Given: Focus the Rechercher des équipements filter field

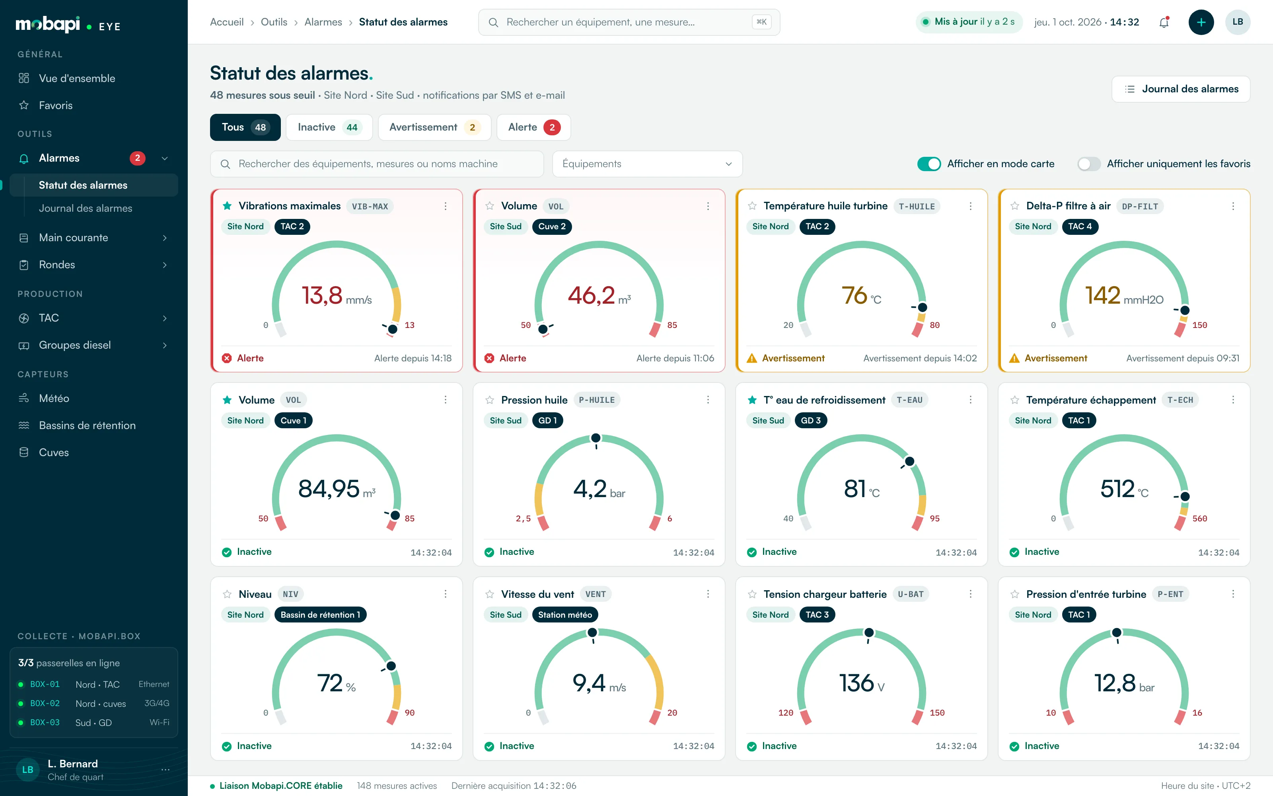Looking at the screenshot, I should tap(377, 164).
